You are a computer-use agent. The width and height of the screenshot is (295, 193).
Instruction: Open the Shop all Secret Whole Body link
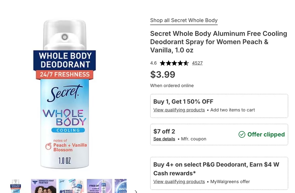click(184, 20)
